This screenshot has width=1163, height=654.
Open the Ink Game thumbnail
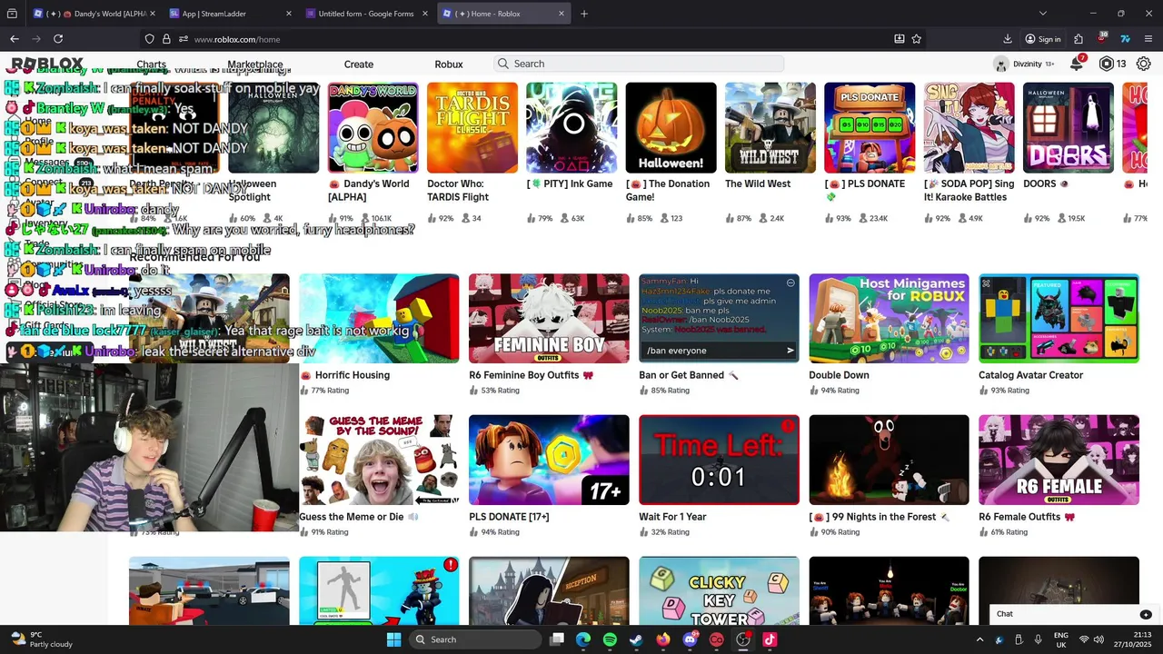(x=572, y=127)
